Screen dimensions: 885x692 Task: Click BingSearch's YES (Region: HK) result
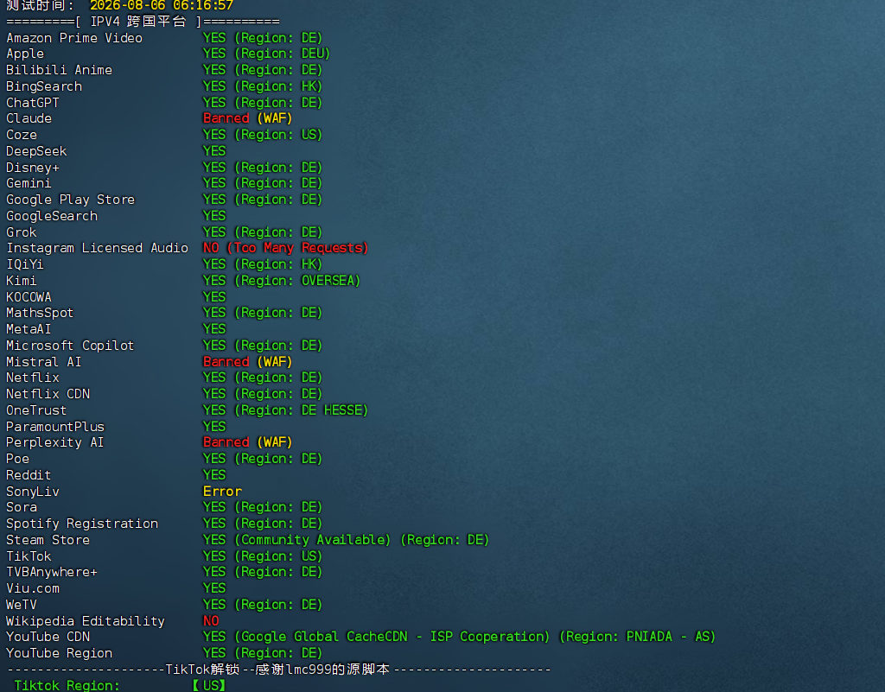click(x=263, y=86)
